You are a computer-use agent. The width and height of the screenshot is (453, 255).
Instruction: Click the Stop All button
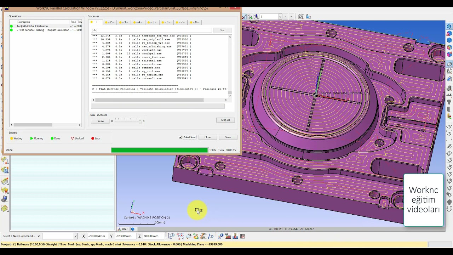click(225, 120)
